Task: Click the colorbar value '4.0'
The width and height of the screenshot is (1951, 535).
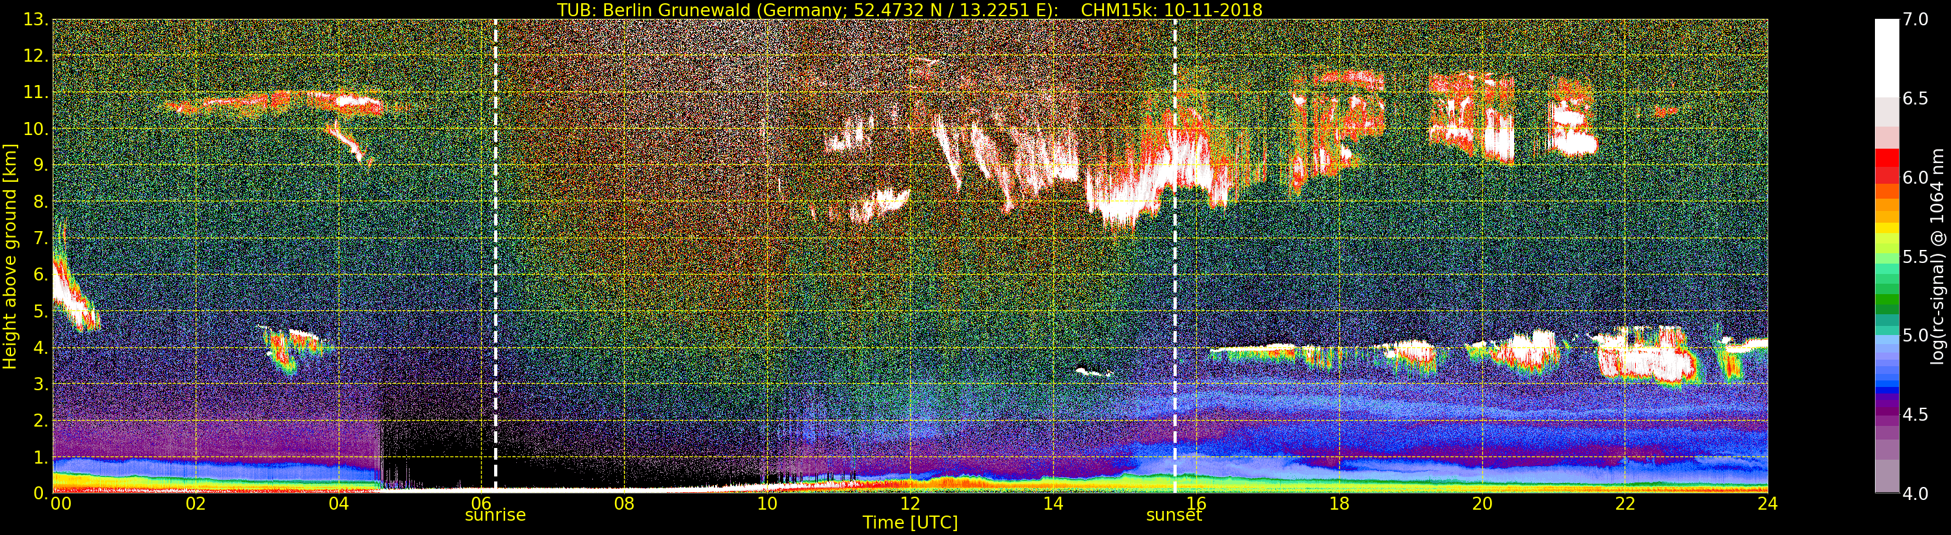Action: 1915,493
